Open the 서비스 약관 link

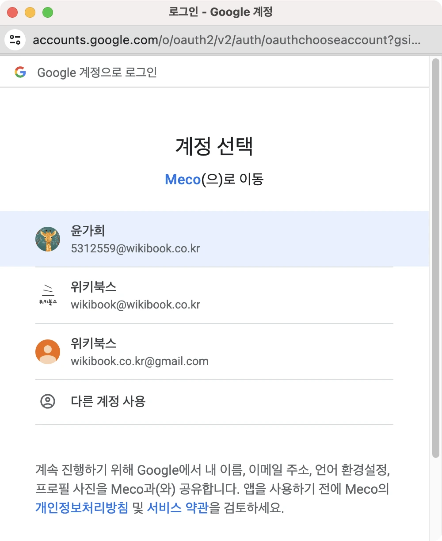tap(178, 507)
